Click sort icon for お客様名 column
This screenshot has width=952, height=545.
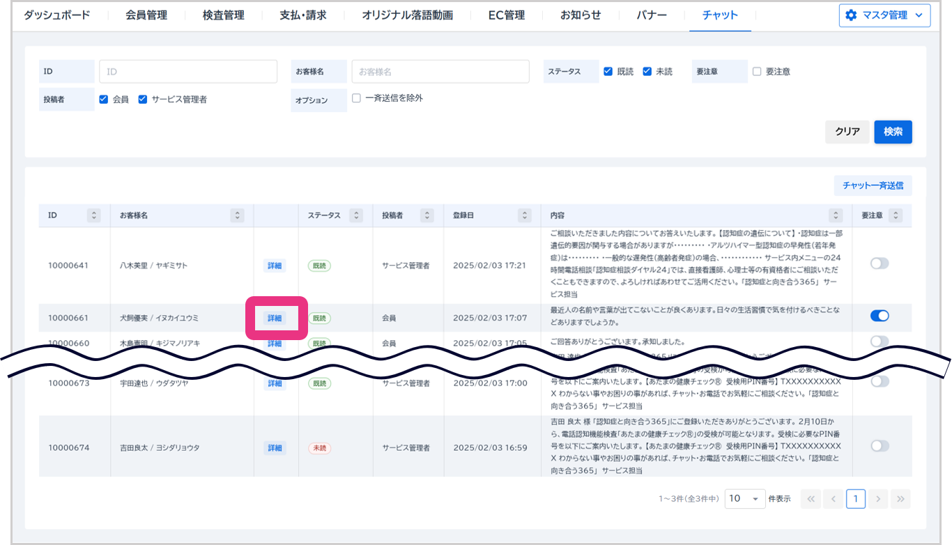tap(238, 215)
